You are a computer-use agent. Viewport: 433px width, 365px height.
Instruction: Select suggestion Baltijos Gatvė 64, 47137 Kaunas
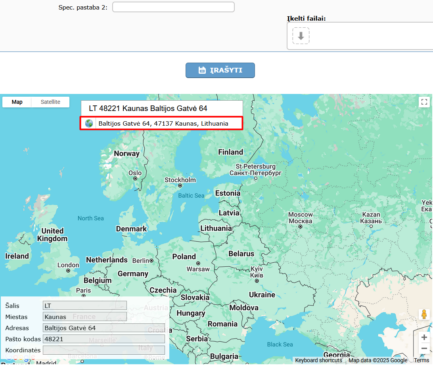tap(161, 123)
